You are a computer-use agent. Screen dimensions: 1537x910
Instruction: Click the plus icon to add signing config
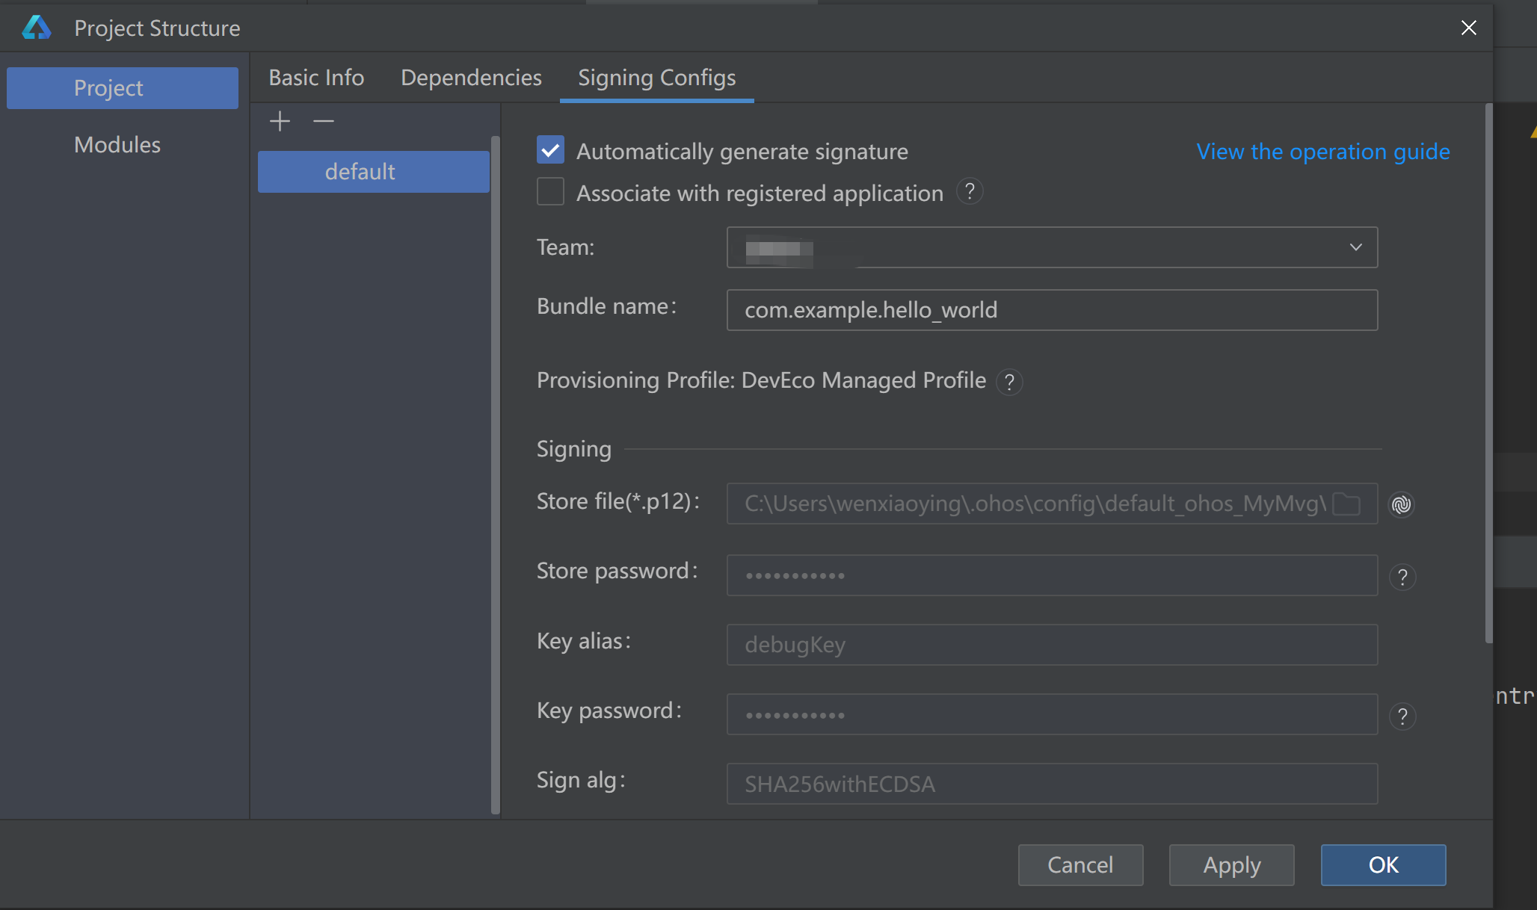point(280,121)
